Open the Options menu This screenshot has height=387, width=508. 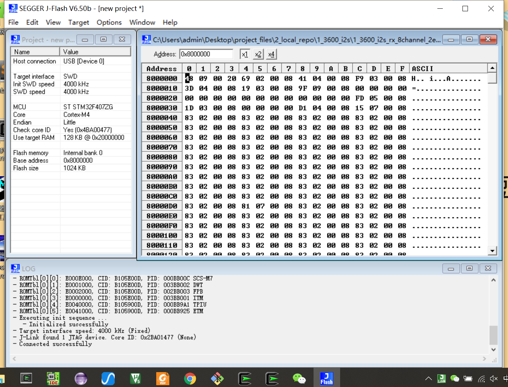point(109,23)
